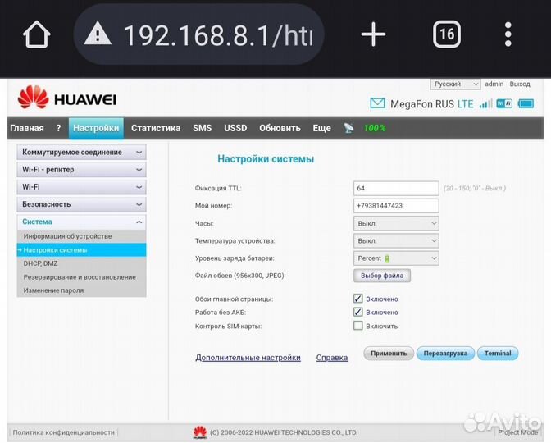
Task: Open the Уровень заряда батареи dropdown
Action: point(396,258)
